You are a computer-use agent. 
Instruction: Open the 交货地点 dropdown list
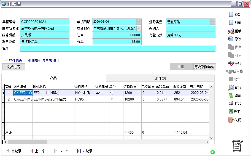pos(139,28)
